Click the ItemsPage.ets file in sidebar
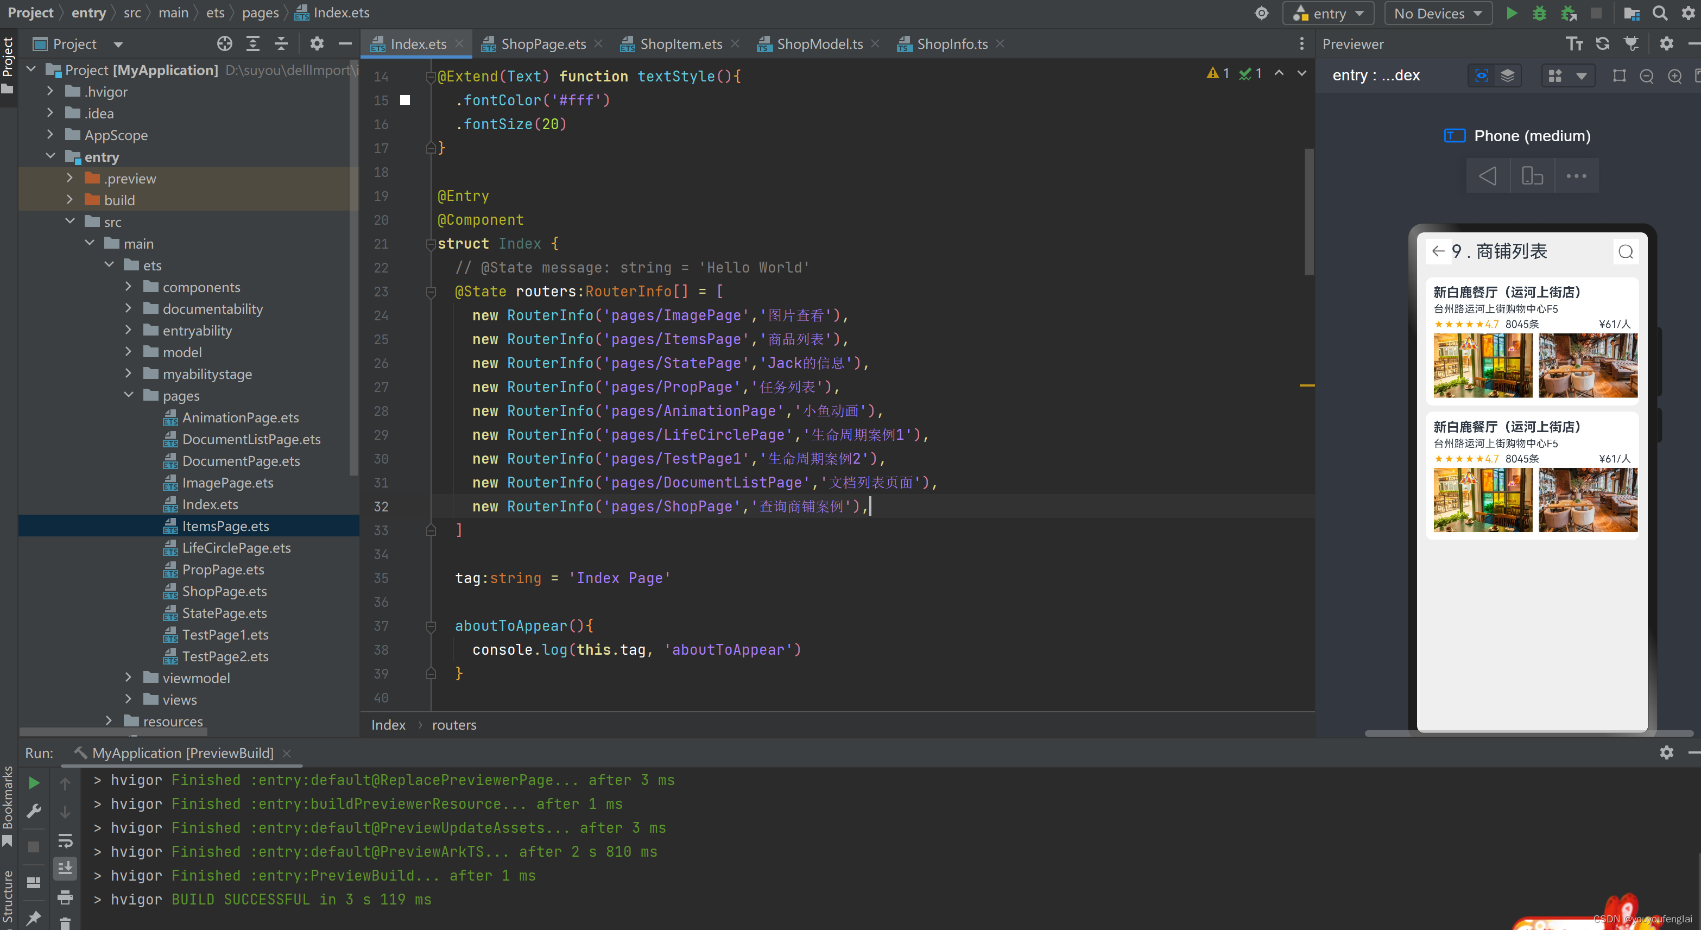This screenshot has height=930, width=1701. [x=225, y=526]
